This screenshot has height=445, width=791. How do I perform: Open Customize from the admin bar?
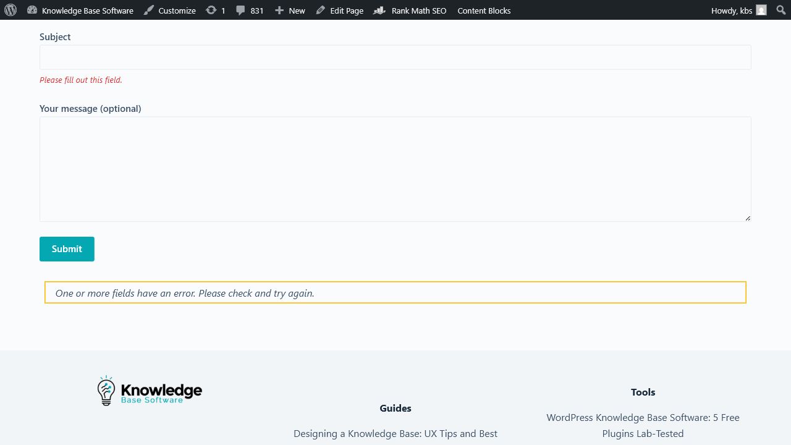[x=169, y=10]
